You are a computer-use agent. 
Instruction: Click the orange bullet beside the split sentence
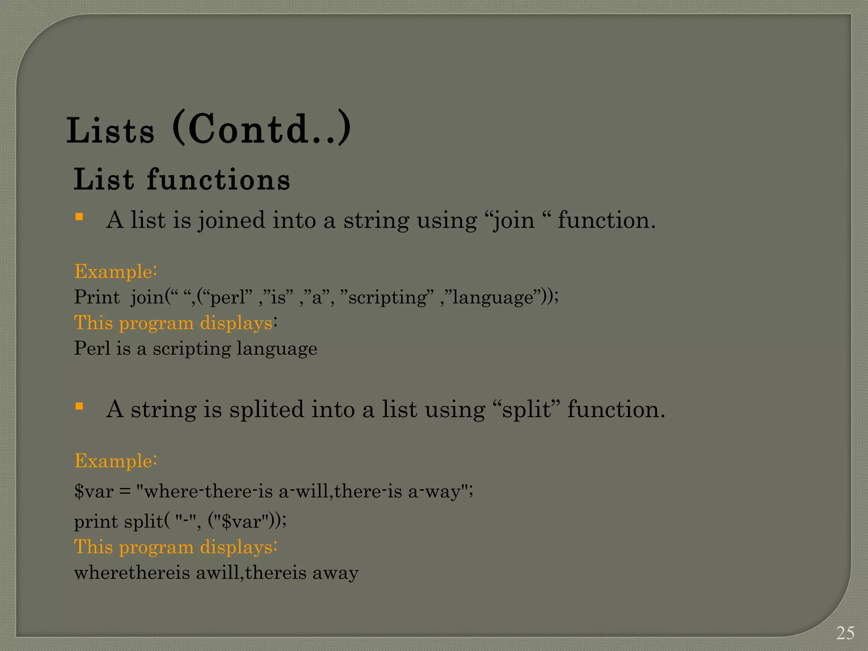(79, 406)
